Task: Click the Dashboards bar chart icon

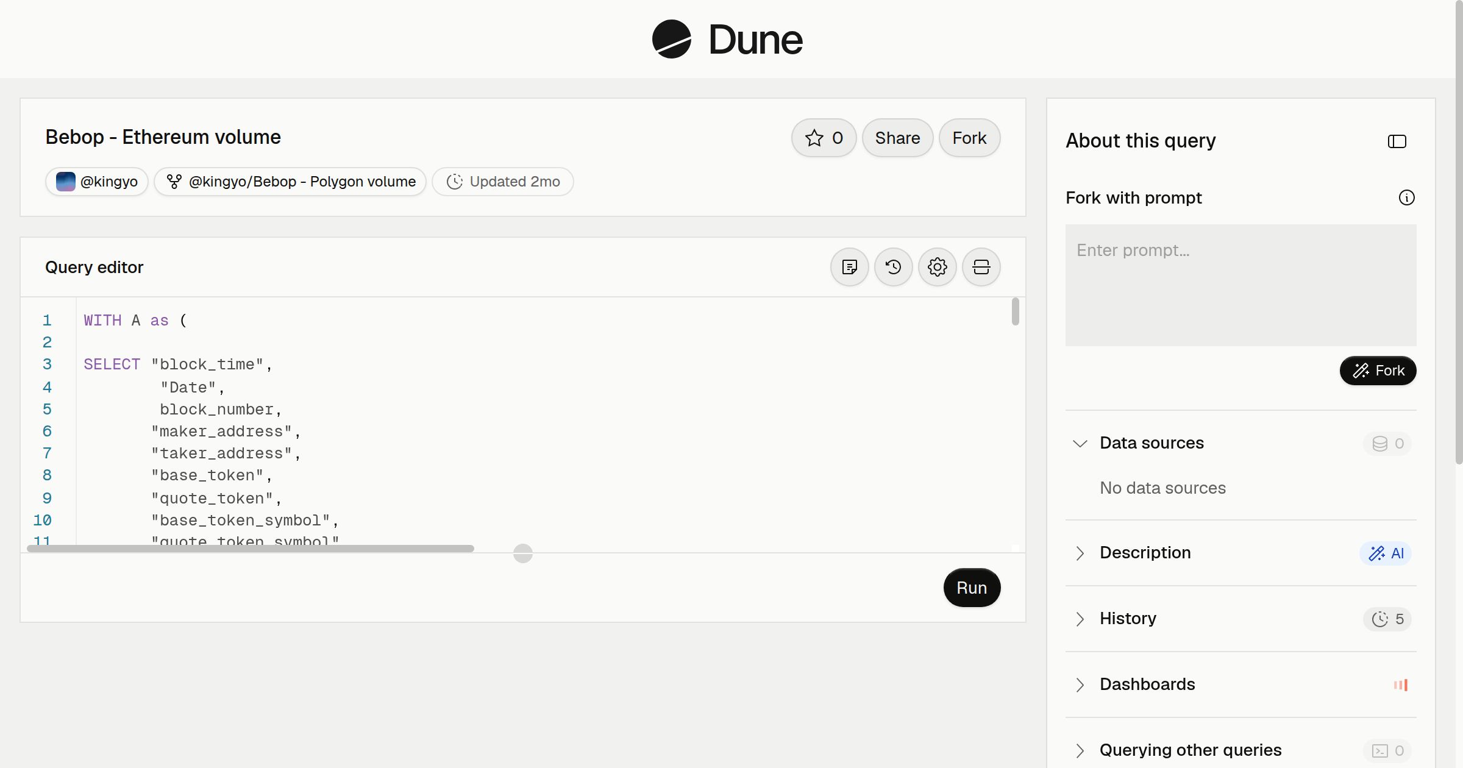Action: point(1401,685)
